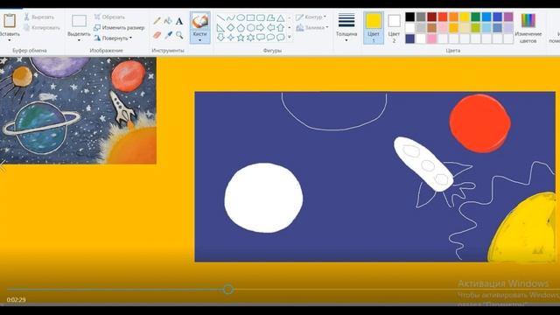
Task: Open the Заливка shape fill dropdown
Action: click(312, 27)
